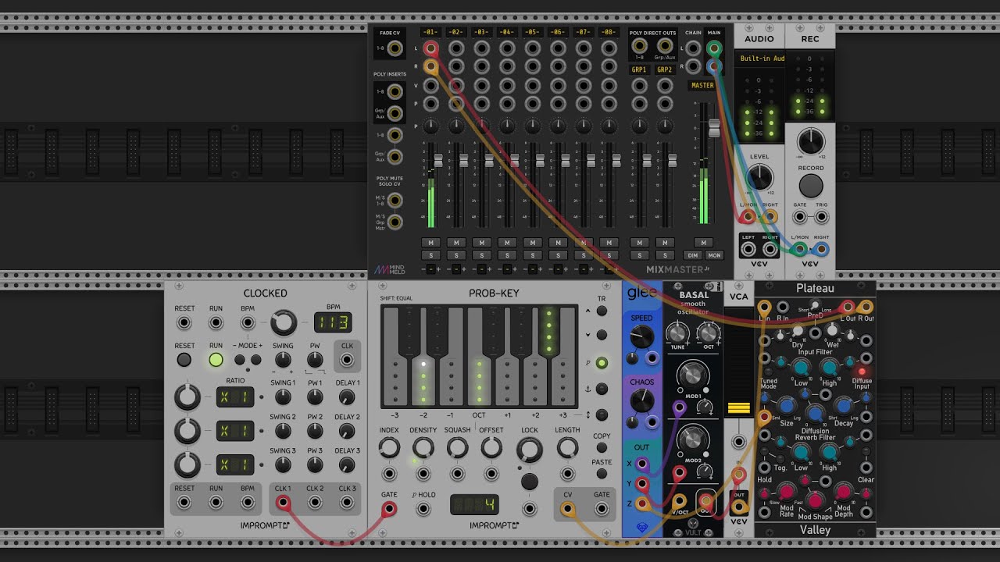This screenshot has height=562, width=1000.
Task: Click the CV output jack on Prob-Key
Action: (x=568, y=509)
